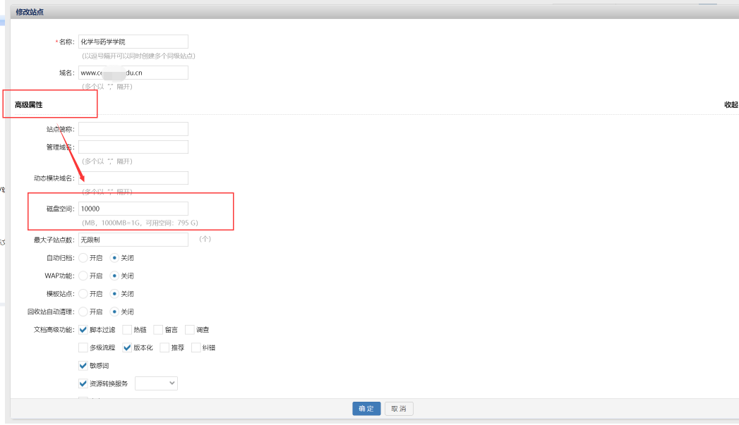Select 开启 for 自动归档
739x425 pixels.
click(83, 258)
